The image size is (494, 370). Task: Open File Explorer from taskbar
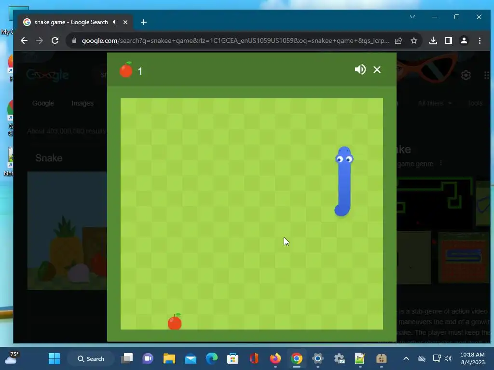[169, 358]
